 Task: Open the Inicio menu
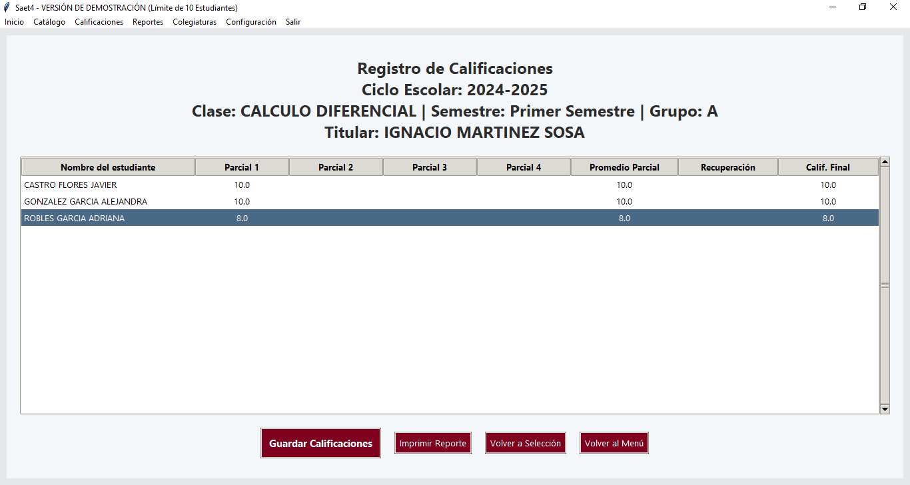point(14,22)
